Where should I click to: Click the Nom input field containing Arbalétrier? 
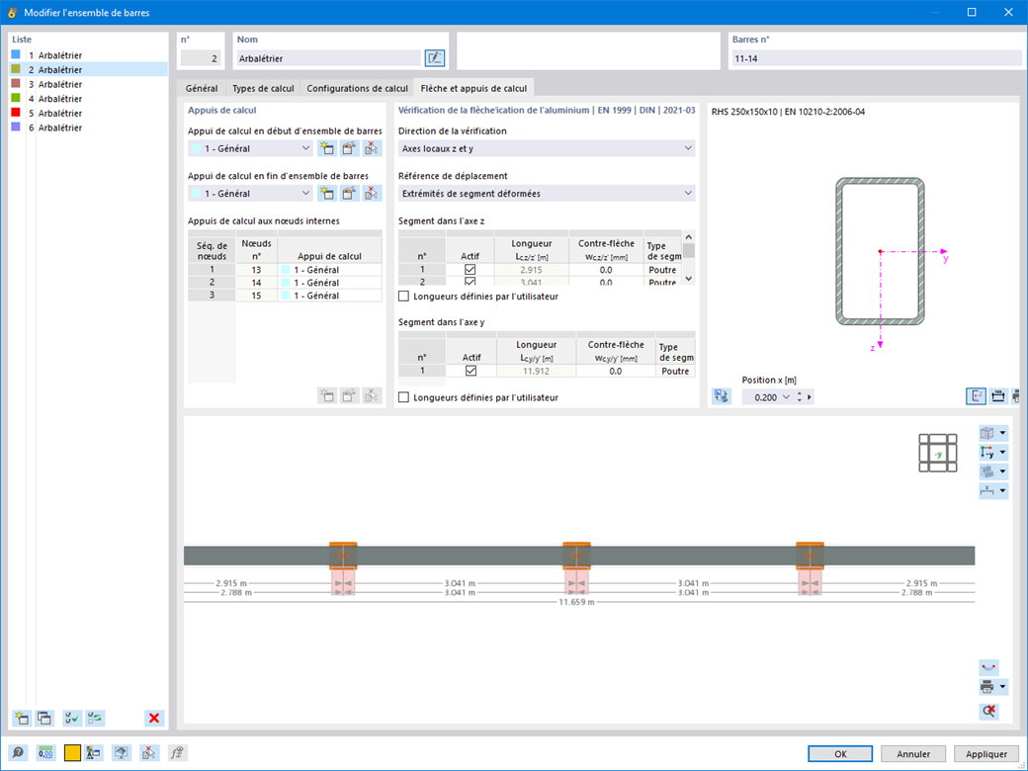tap(328, 58)
